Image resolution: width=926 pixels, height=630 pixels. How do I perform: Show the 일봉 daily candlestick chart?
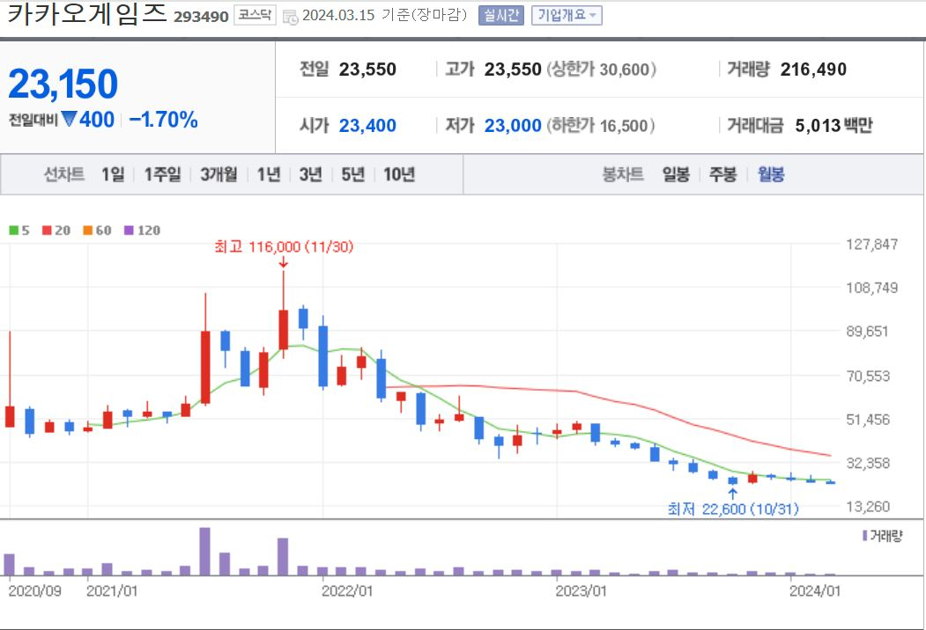coord(676,174)
